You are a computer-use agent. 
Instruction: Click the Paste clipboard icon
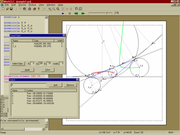pyautogui.click(x=25, y=9)
